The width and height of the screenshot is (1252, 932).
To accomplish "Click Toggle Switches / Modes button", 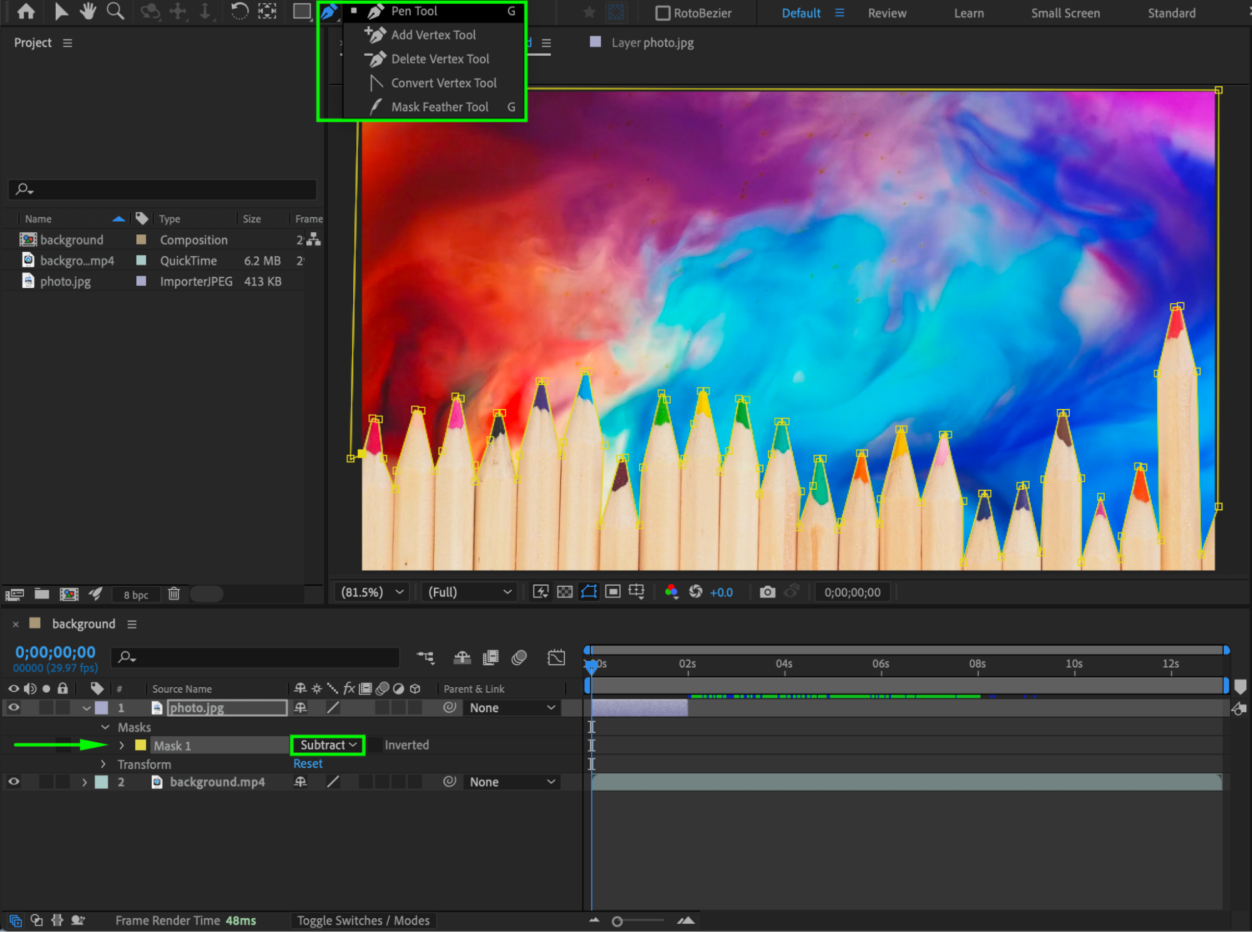I will pyautogui.click(x=363, y=921).
